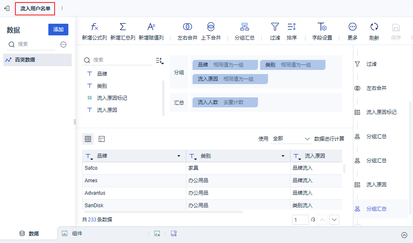Image resolution: width=413 pixels, height=243 pixels.
Task: Click the panel resize grip handle
Action: 75,122
